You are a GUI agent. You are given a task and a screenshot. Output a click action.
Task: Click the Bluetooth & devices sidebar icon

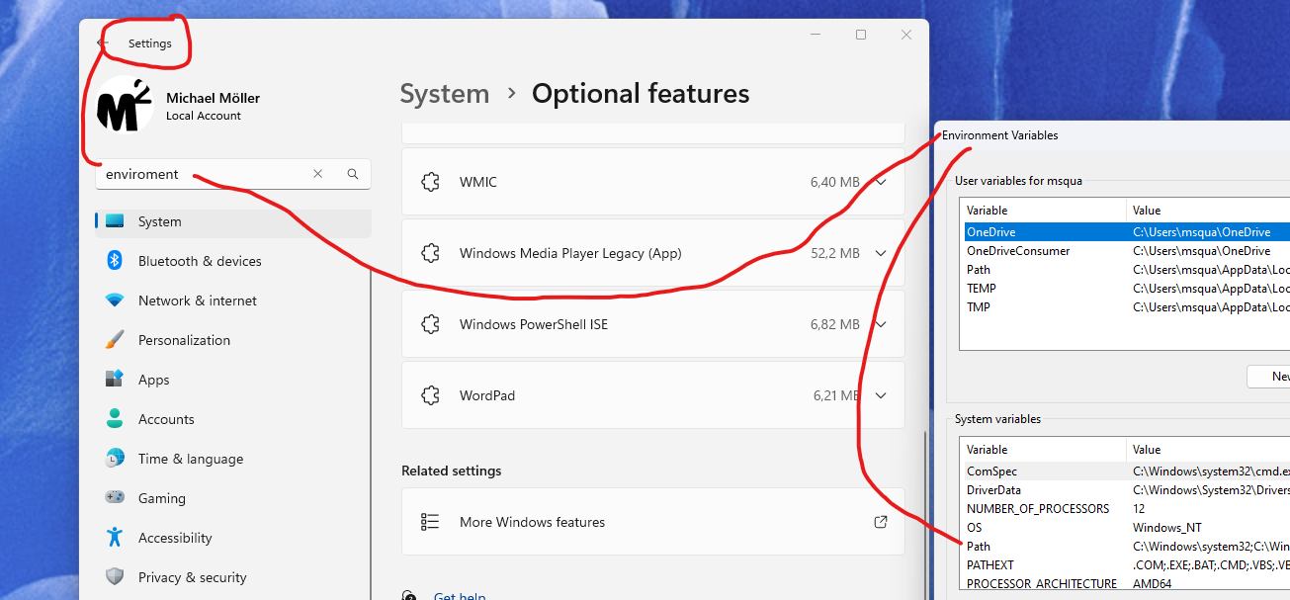(x=115, y=261)
